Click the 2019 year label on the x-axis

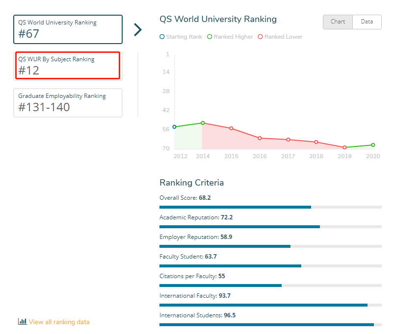point(345,156)
